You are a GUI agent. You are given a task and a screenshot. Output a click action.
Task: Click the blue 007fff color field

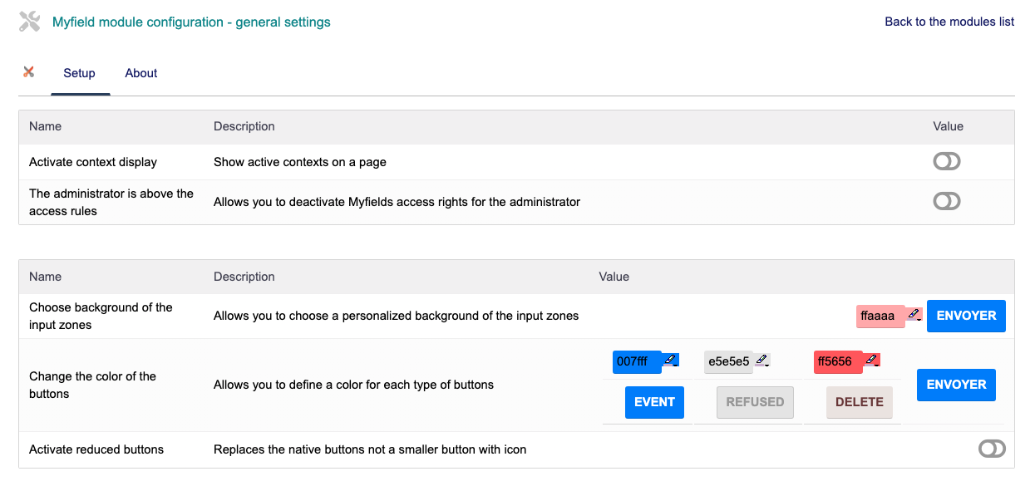pos(635,361)
